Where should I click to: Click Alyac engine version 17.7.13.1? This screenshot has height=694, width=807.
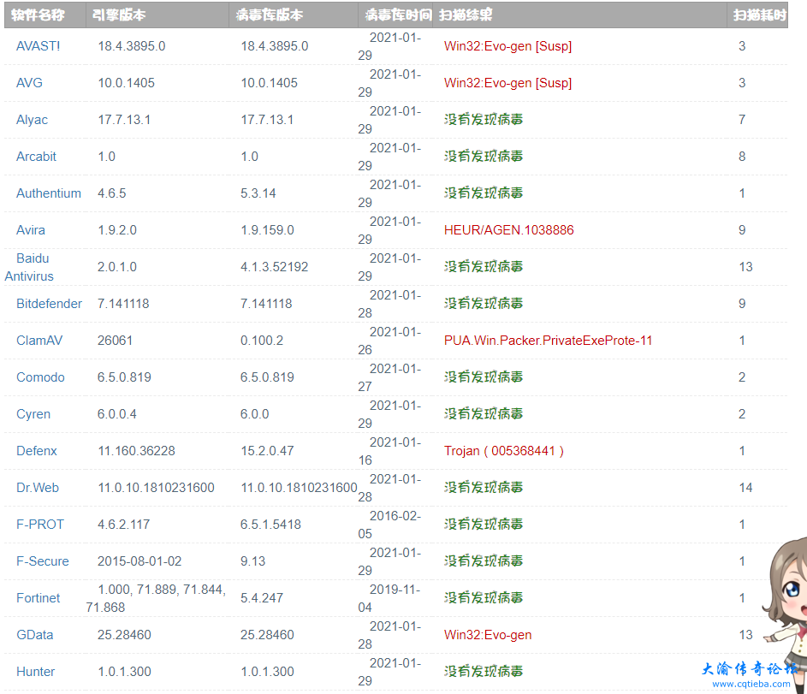click(124, 120)
